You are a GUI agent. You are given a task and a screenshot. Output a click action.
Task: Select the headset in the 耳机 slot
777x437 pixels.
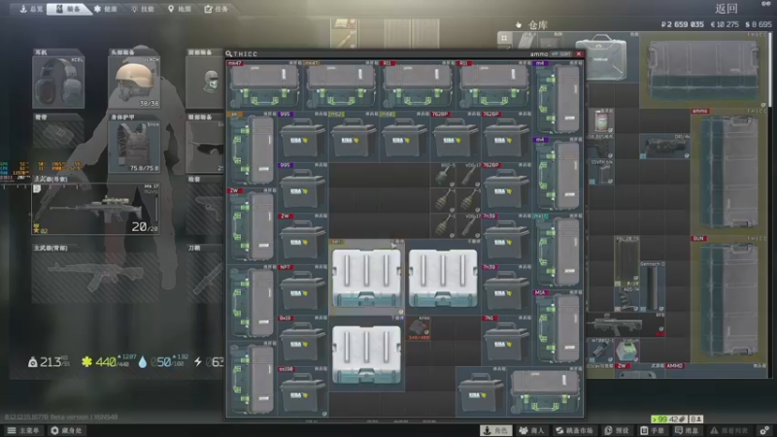click(58, 82)
